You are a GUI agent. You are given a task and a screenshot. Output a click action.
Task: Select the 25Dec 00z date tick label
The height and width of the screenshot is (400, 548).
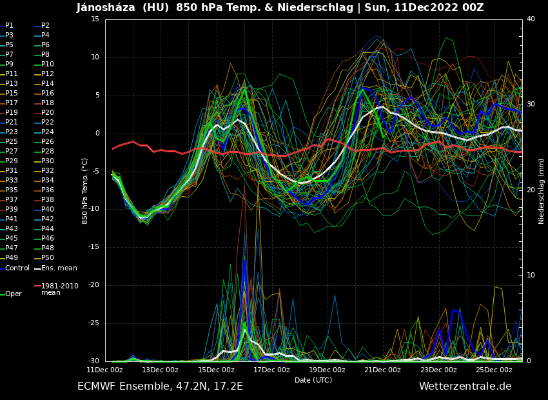pyautogui.click(x=494, y=370)
